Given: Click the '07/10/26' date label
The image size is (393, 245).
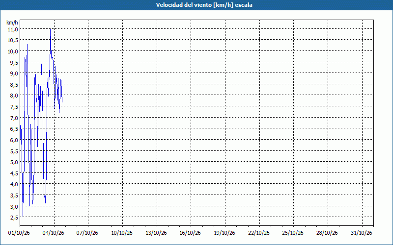Looking at the screenshot, I should click(87, 233).
